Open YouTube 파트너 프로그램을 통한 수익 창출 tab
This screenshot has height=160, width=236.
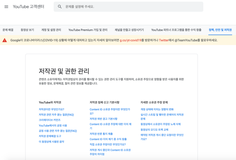176,30
